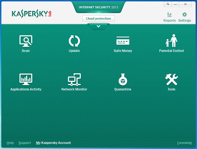
Task: Open the Quarantine flask icon
Action: coord(123,79)
